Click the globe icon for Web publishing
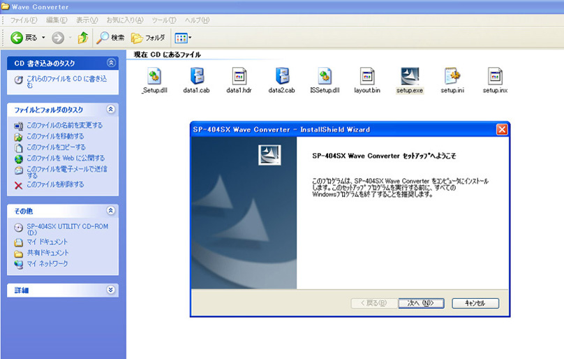The width and height of the screenshot is (564, 359). (x=19, y=159)
